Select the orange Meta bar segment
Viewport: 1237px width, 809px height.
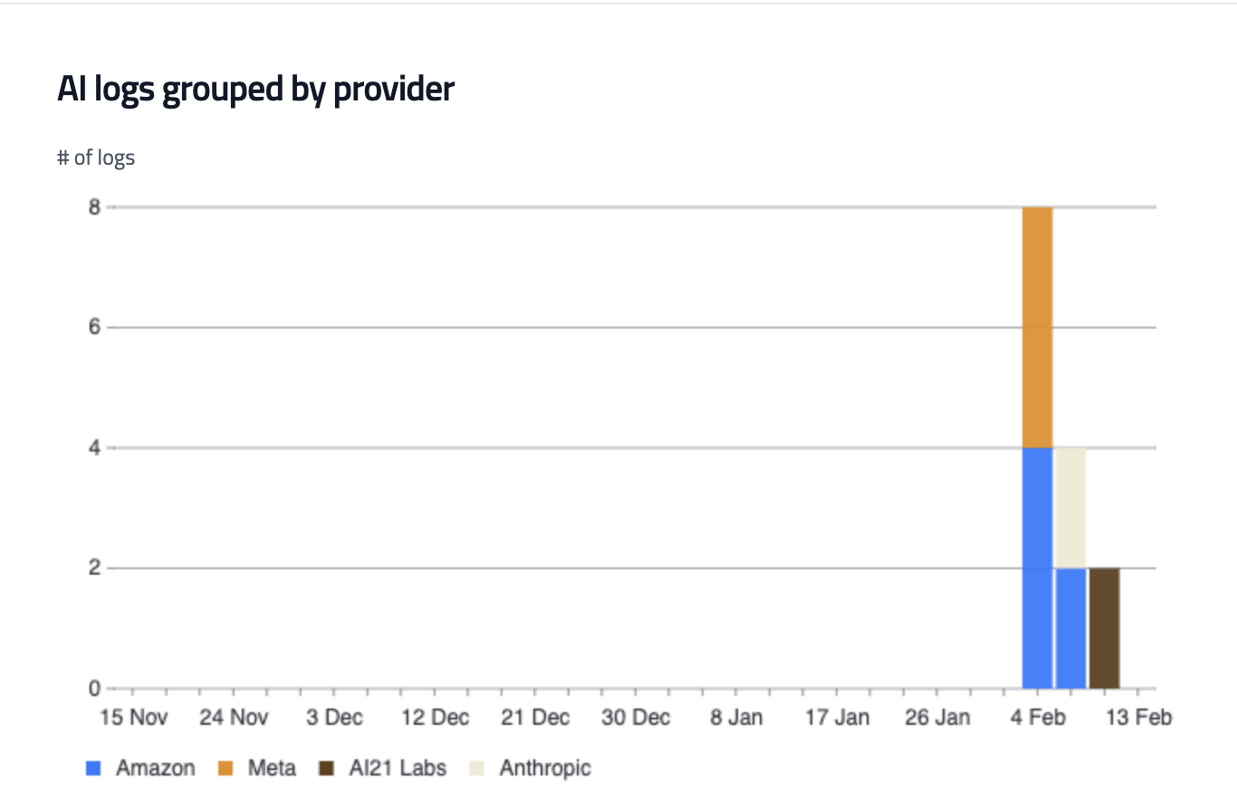(1037, 327)
